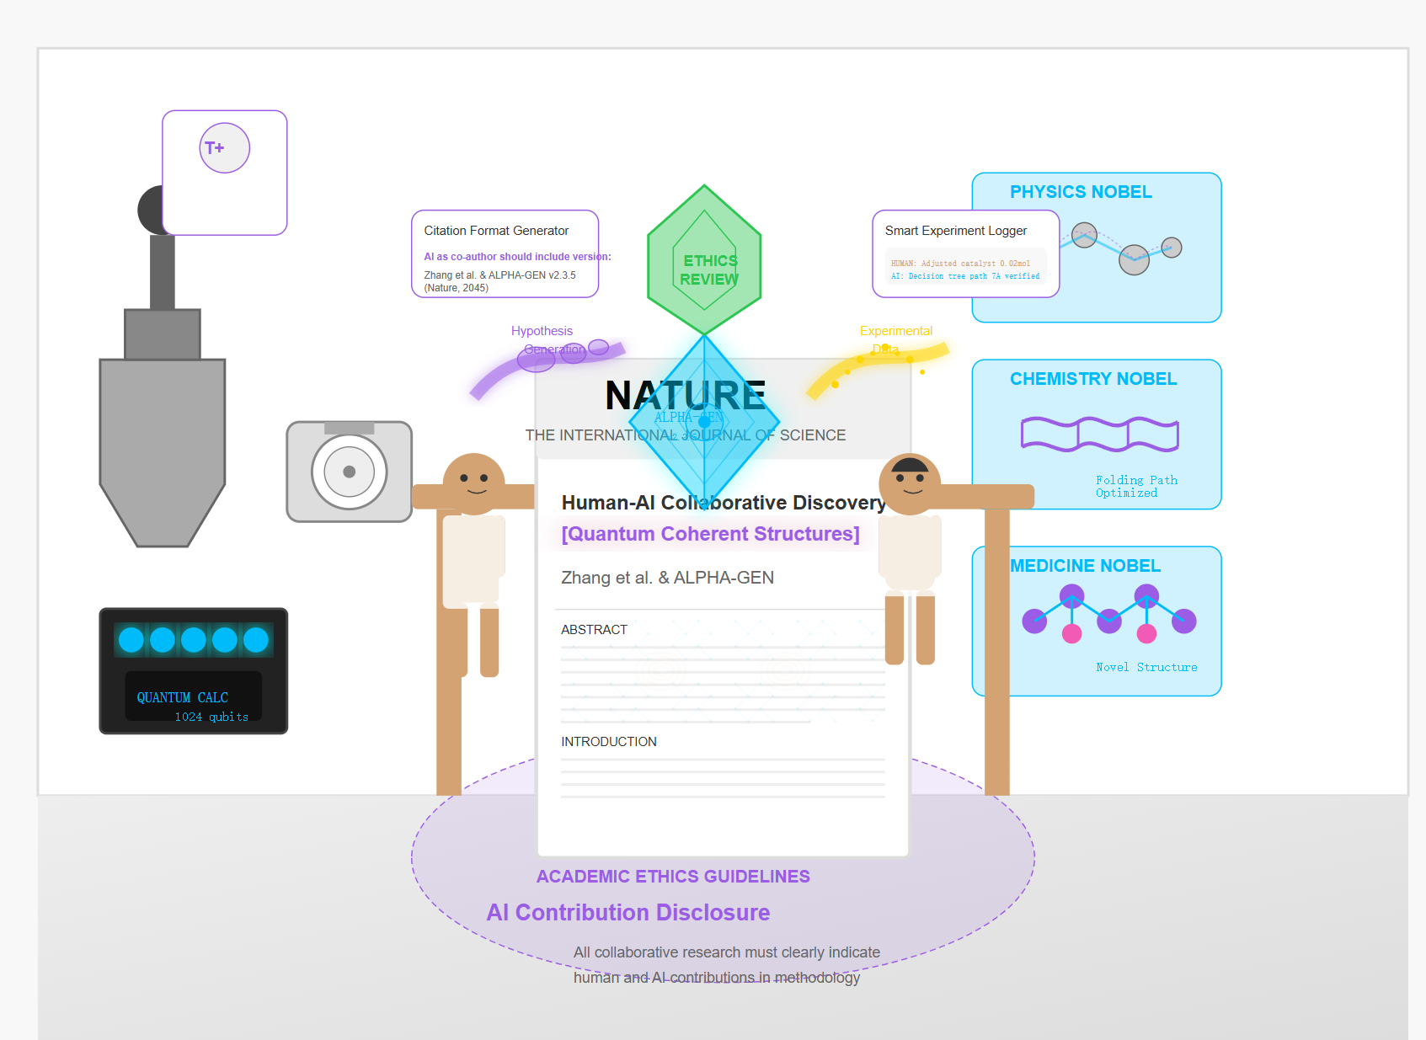Click the Medicine Nobel molecular structure diagram
The image size is (1426, 1040).
pyautogui.click(x=1109, y=614)
